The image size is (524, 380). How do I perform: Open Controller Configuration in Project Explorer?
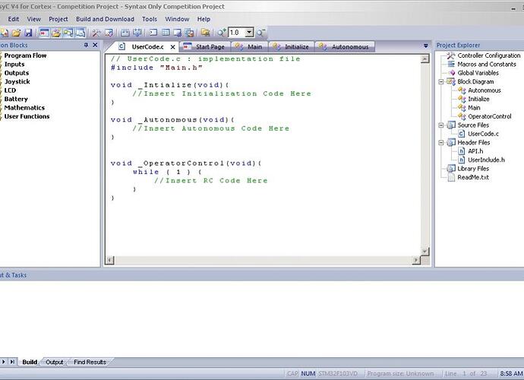(x=489, y=55)
